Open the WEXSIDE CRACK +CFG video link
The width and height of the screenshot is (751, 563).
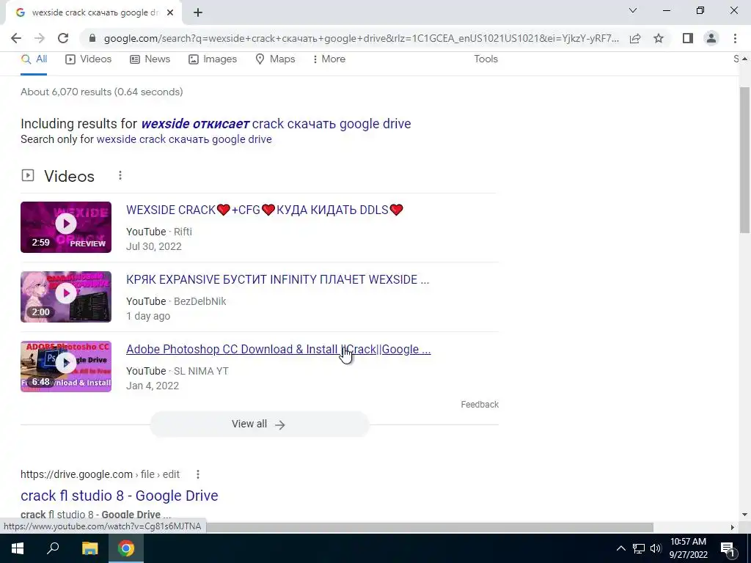[265, 210]
